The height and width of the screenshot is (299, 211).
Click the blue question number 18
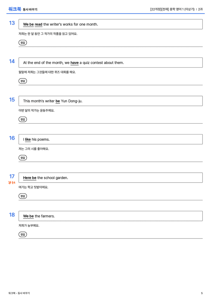click(x=12, y=215)
